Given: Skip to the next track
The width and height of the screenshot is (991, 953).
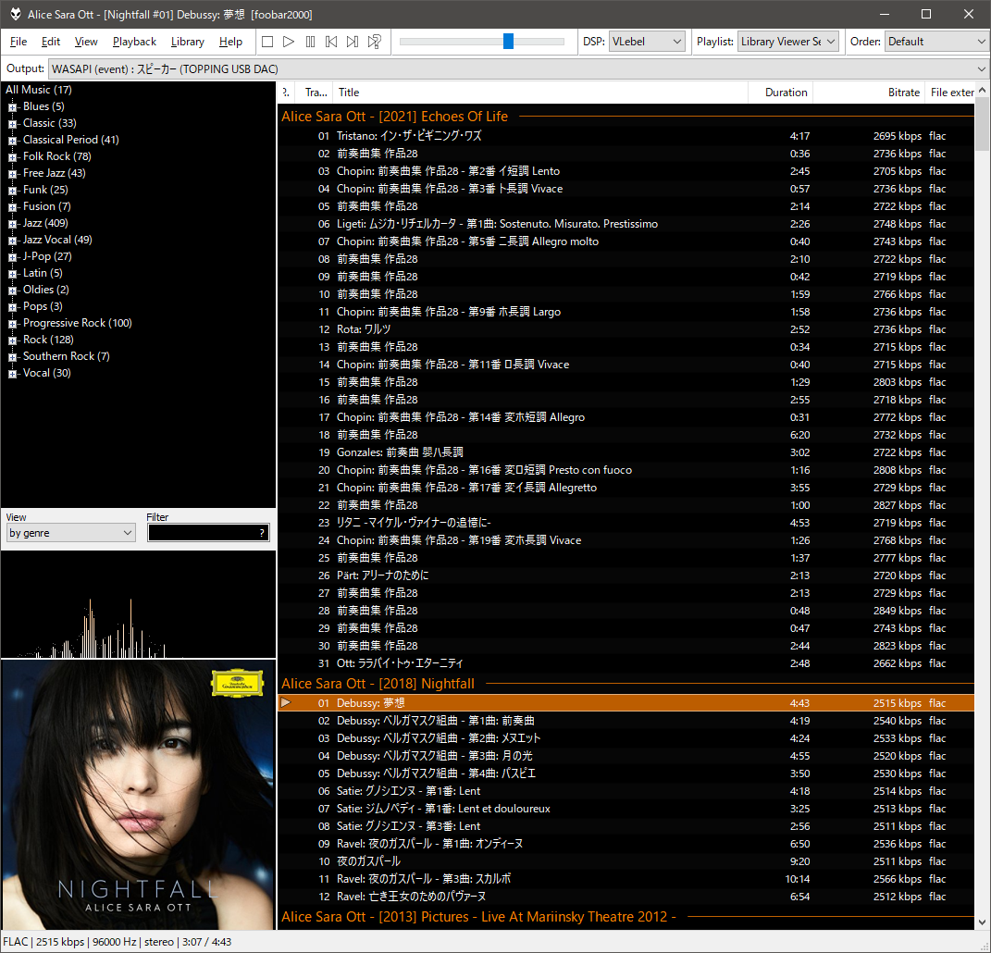Looking at the screenshot, I should [353, 42].
